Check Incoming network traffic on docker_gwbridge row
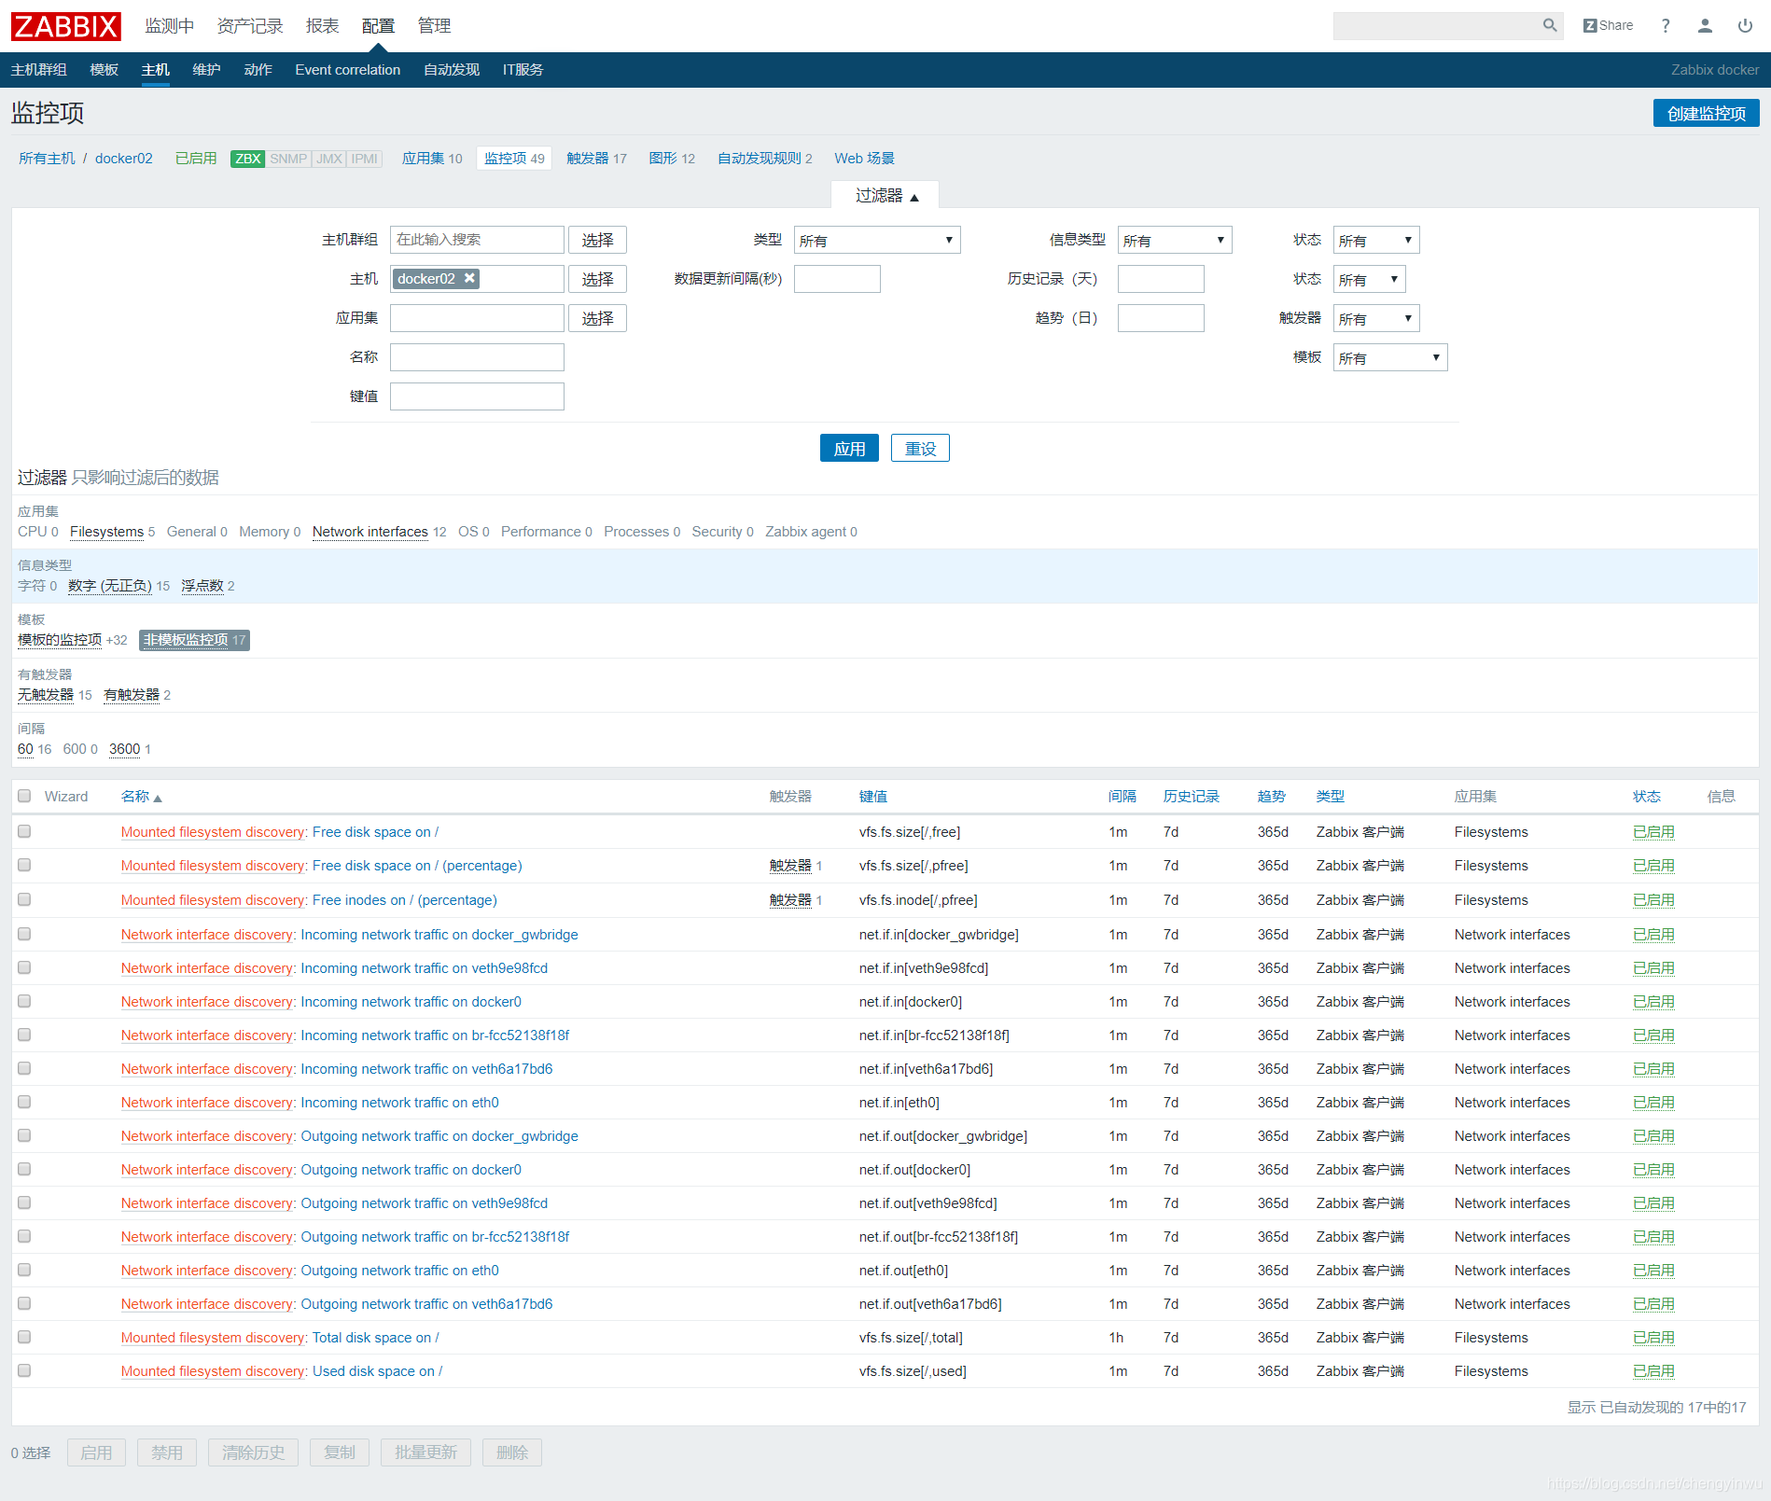This screenshot has width=1771, height=1501. point(24,934)
